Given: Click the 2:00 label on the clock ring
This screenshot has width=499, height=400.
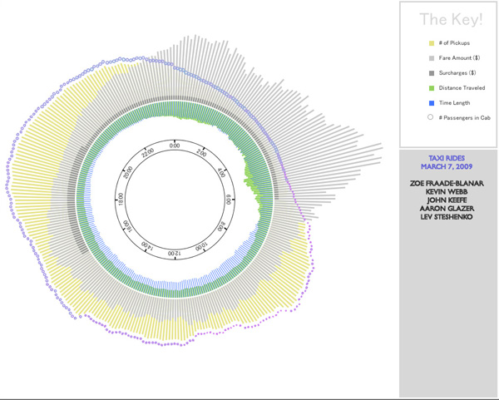Looking at the screenshot, I should pos(202,154).
